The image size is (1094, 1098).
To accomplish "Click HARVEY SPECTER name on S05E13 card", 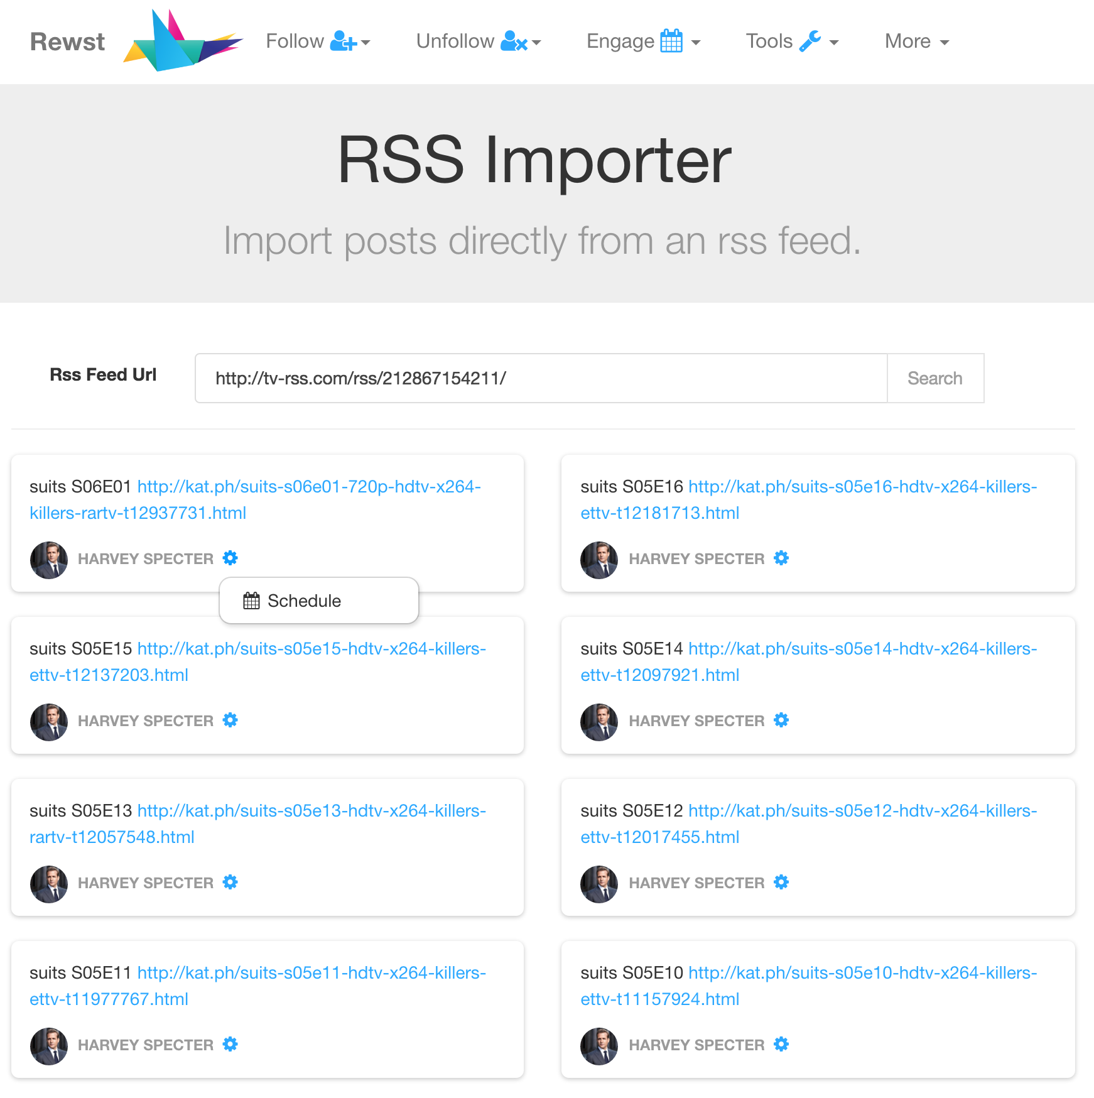I will [146, 883].
